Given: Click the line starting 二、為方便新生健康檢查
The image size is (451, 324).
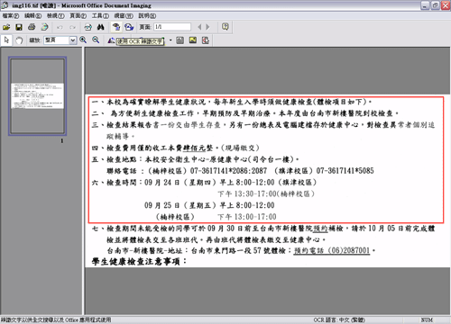Looking at the screenshot, I should click(x=245, y=113).
